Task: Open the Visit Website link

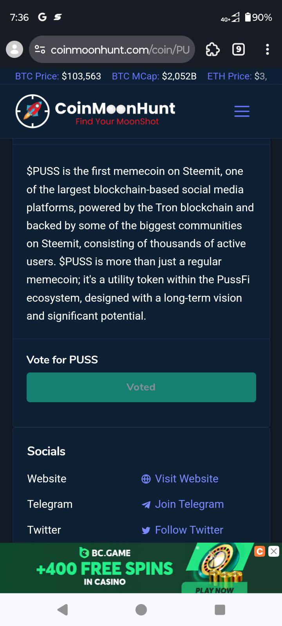Action: tap(186, 478)
